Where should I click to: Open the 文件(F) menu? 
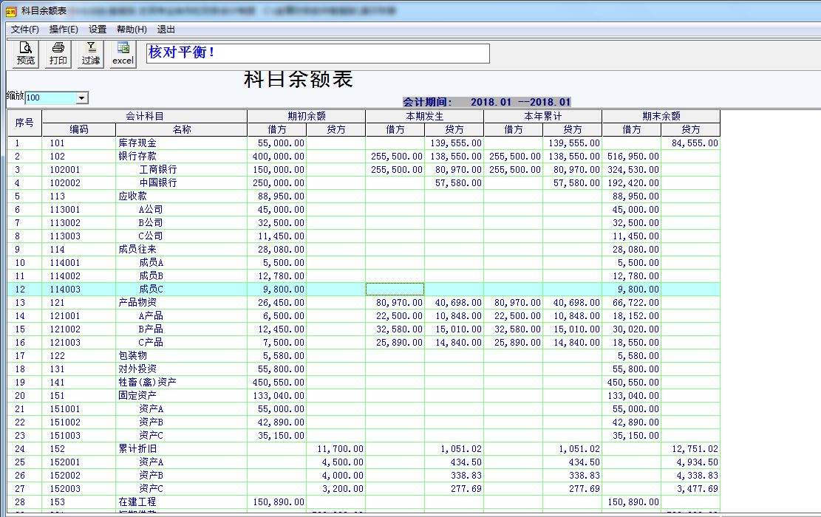25,30
